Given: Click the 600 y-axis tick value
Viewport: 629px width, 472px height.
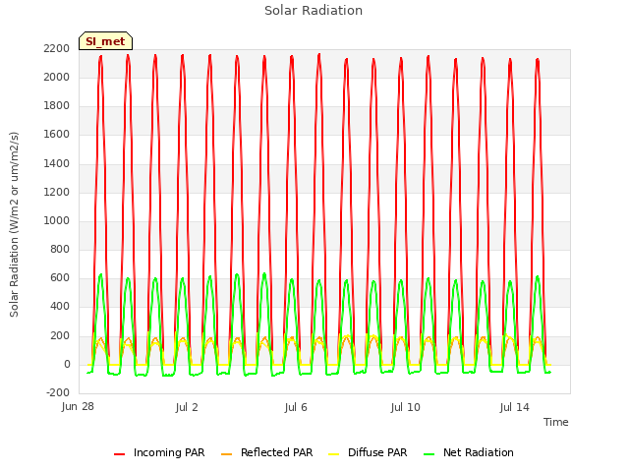Looking at the screenshot, I should (x=60, y=278).
